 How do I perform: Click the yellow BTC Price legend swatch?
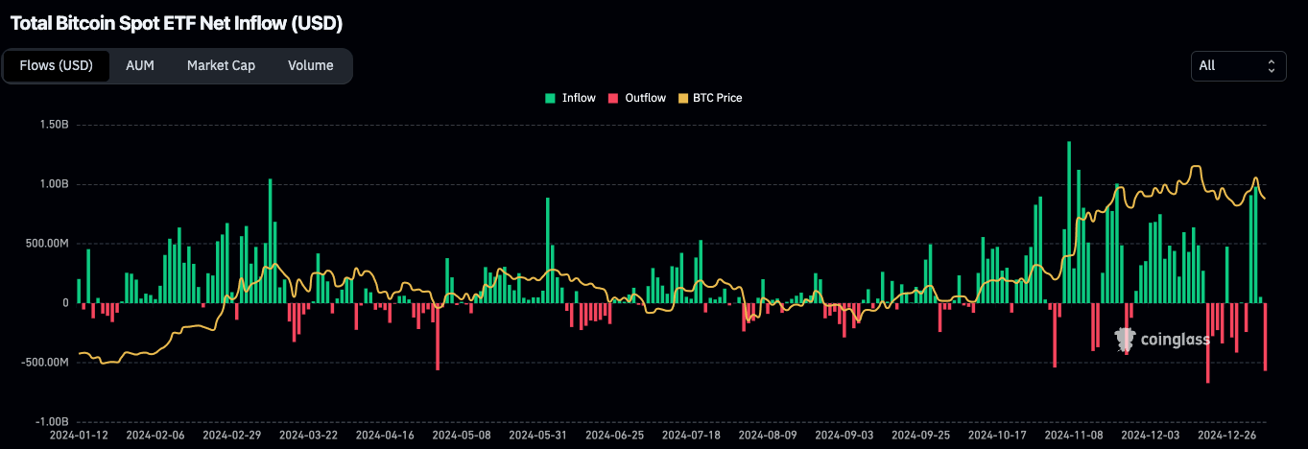coord(683,98)
